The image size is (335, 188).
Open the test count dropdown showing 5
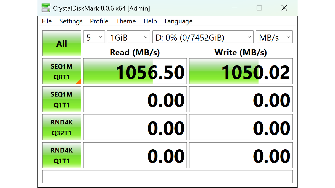point(94,37)
